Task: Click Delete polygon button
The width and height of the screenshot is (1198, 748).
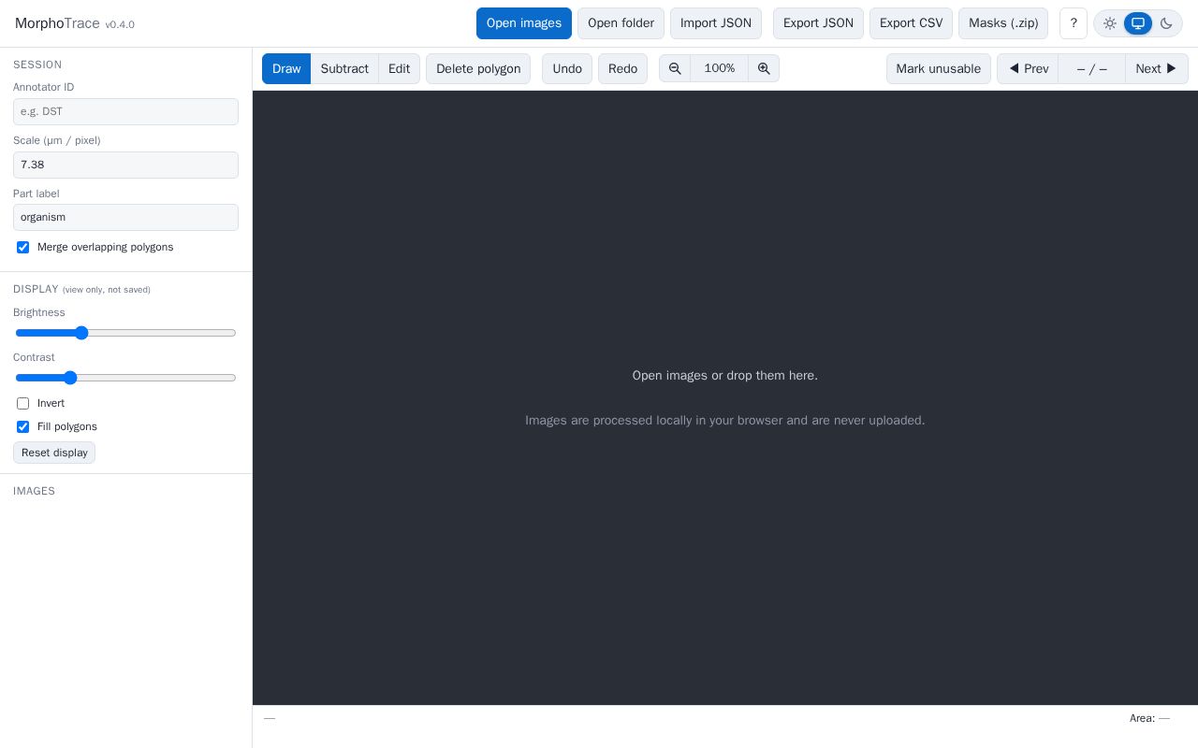Action: [478, 68]
